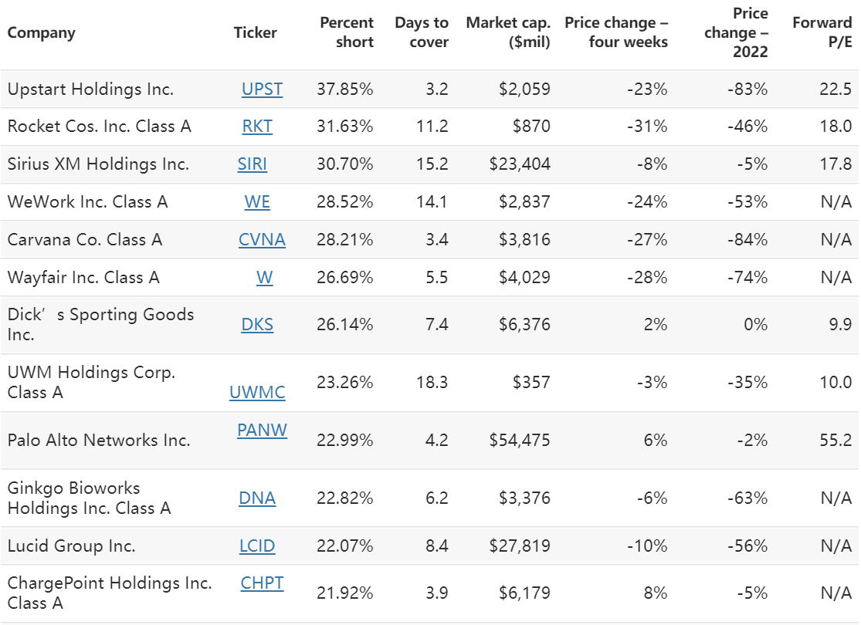Open the PANW ticker link

262,431
